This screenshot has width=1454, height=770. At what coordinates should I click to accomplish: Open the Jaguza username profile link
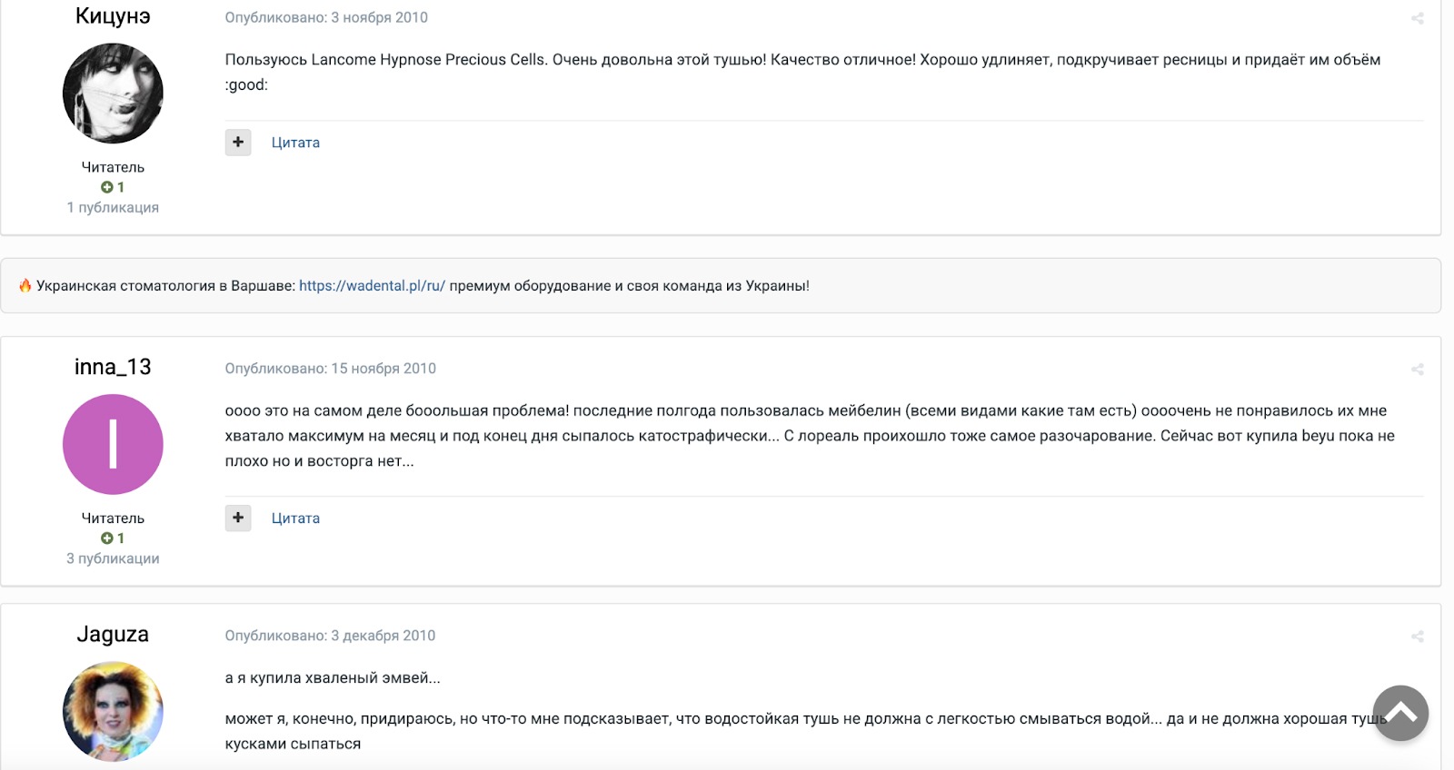point(113,634)
